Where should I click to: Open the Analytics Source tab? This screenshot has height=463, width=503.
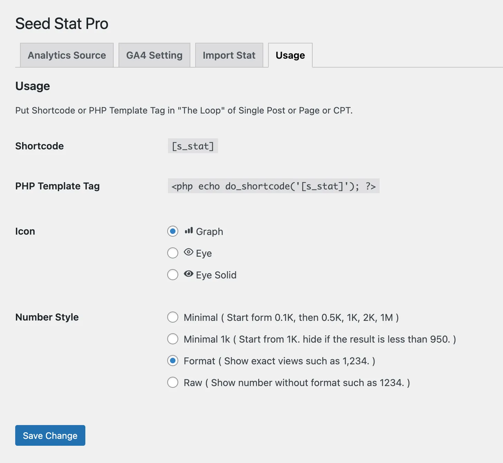pyautogui.click(x=67, y=55)
